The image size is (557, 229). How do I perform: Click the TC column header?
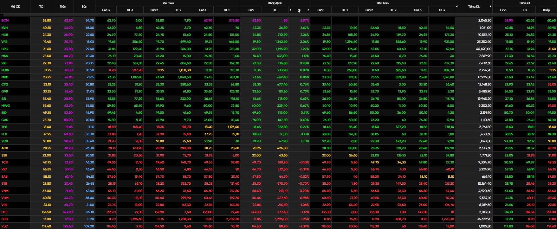click(41, 6)
